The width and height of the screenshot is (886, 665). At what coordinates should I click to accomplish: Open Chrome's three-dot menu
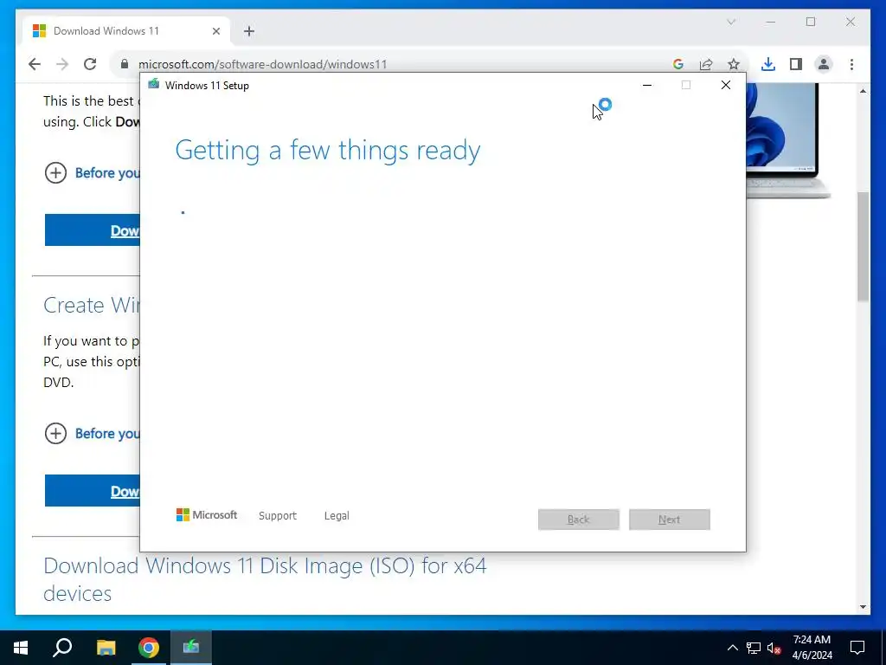pyautogui.click(x=851, y=64)
